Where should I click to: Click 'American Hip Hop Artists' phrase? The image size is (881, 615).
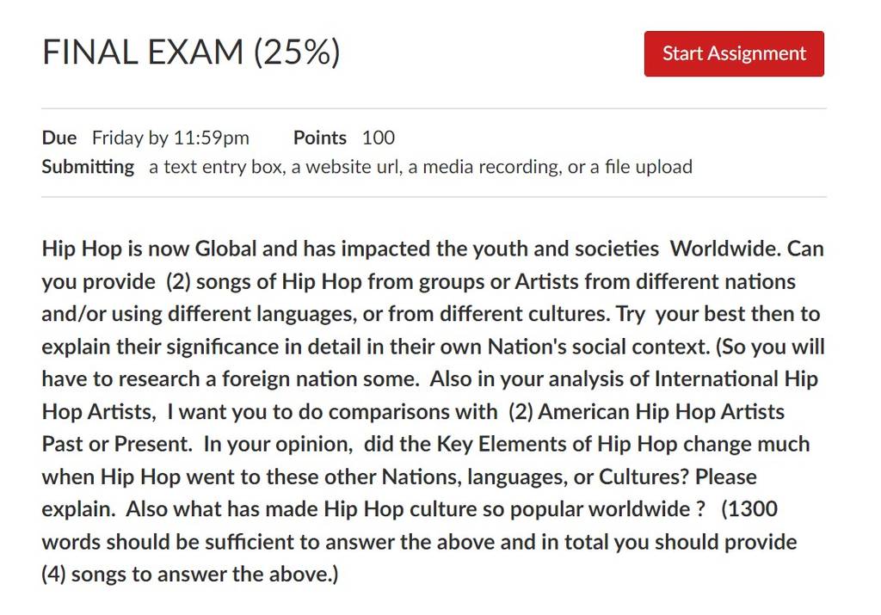661,412
